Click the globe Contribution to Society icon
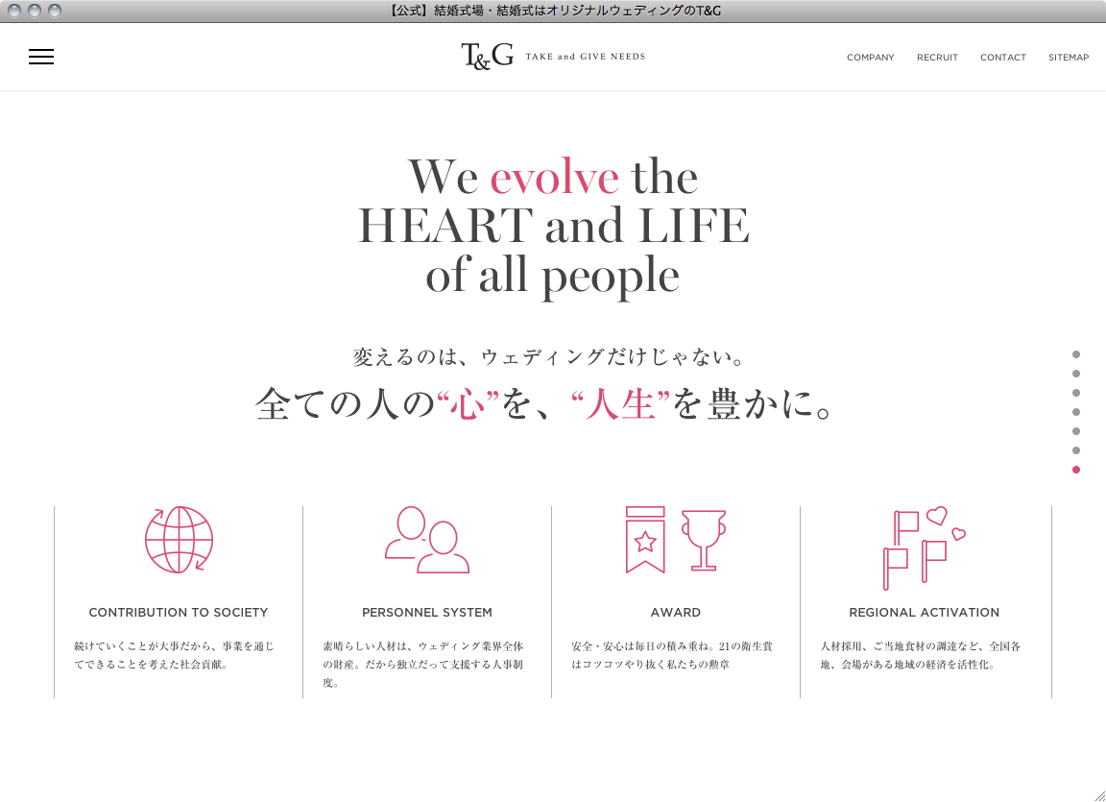The width and height of the screenshot is (1106, 802). (x=179, y=540)
